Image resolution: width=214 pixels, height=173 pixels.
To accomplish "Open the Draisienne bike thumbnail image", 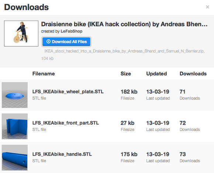I will (21, 34).
